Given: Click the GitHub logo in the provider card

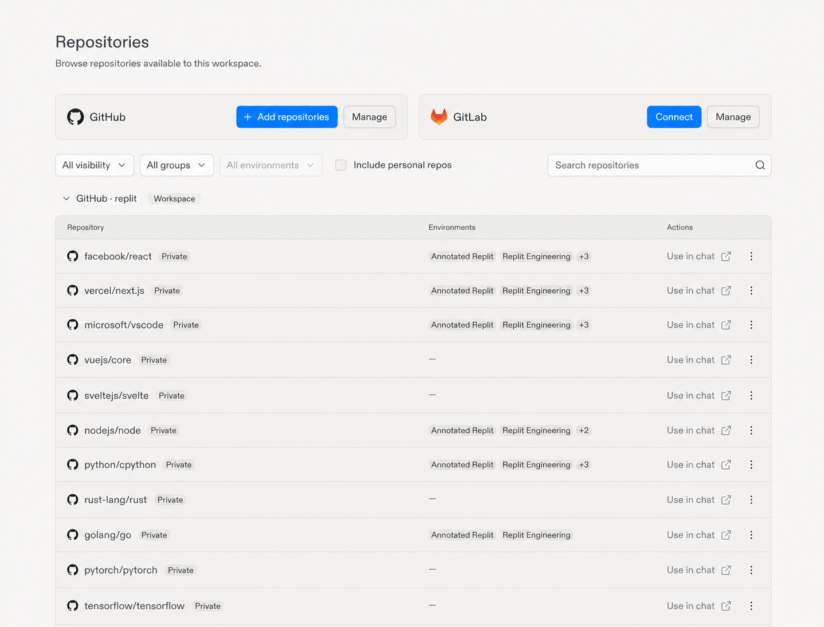Looking at the screenshot, I should pos(76,117).
